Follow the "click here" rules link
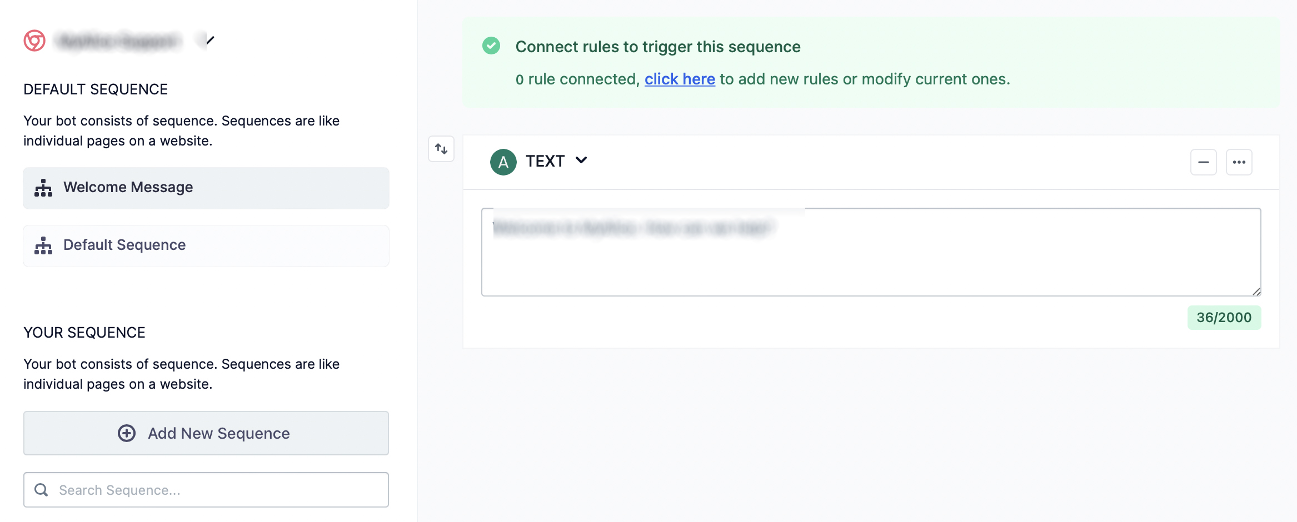The width and height of the screenshot is (1297, 522). [680, 79]
